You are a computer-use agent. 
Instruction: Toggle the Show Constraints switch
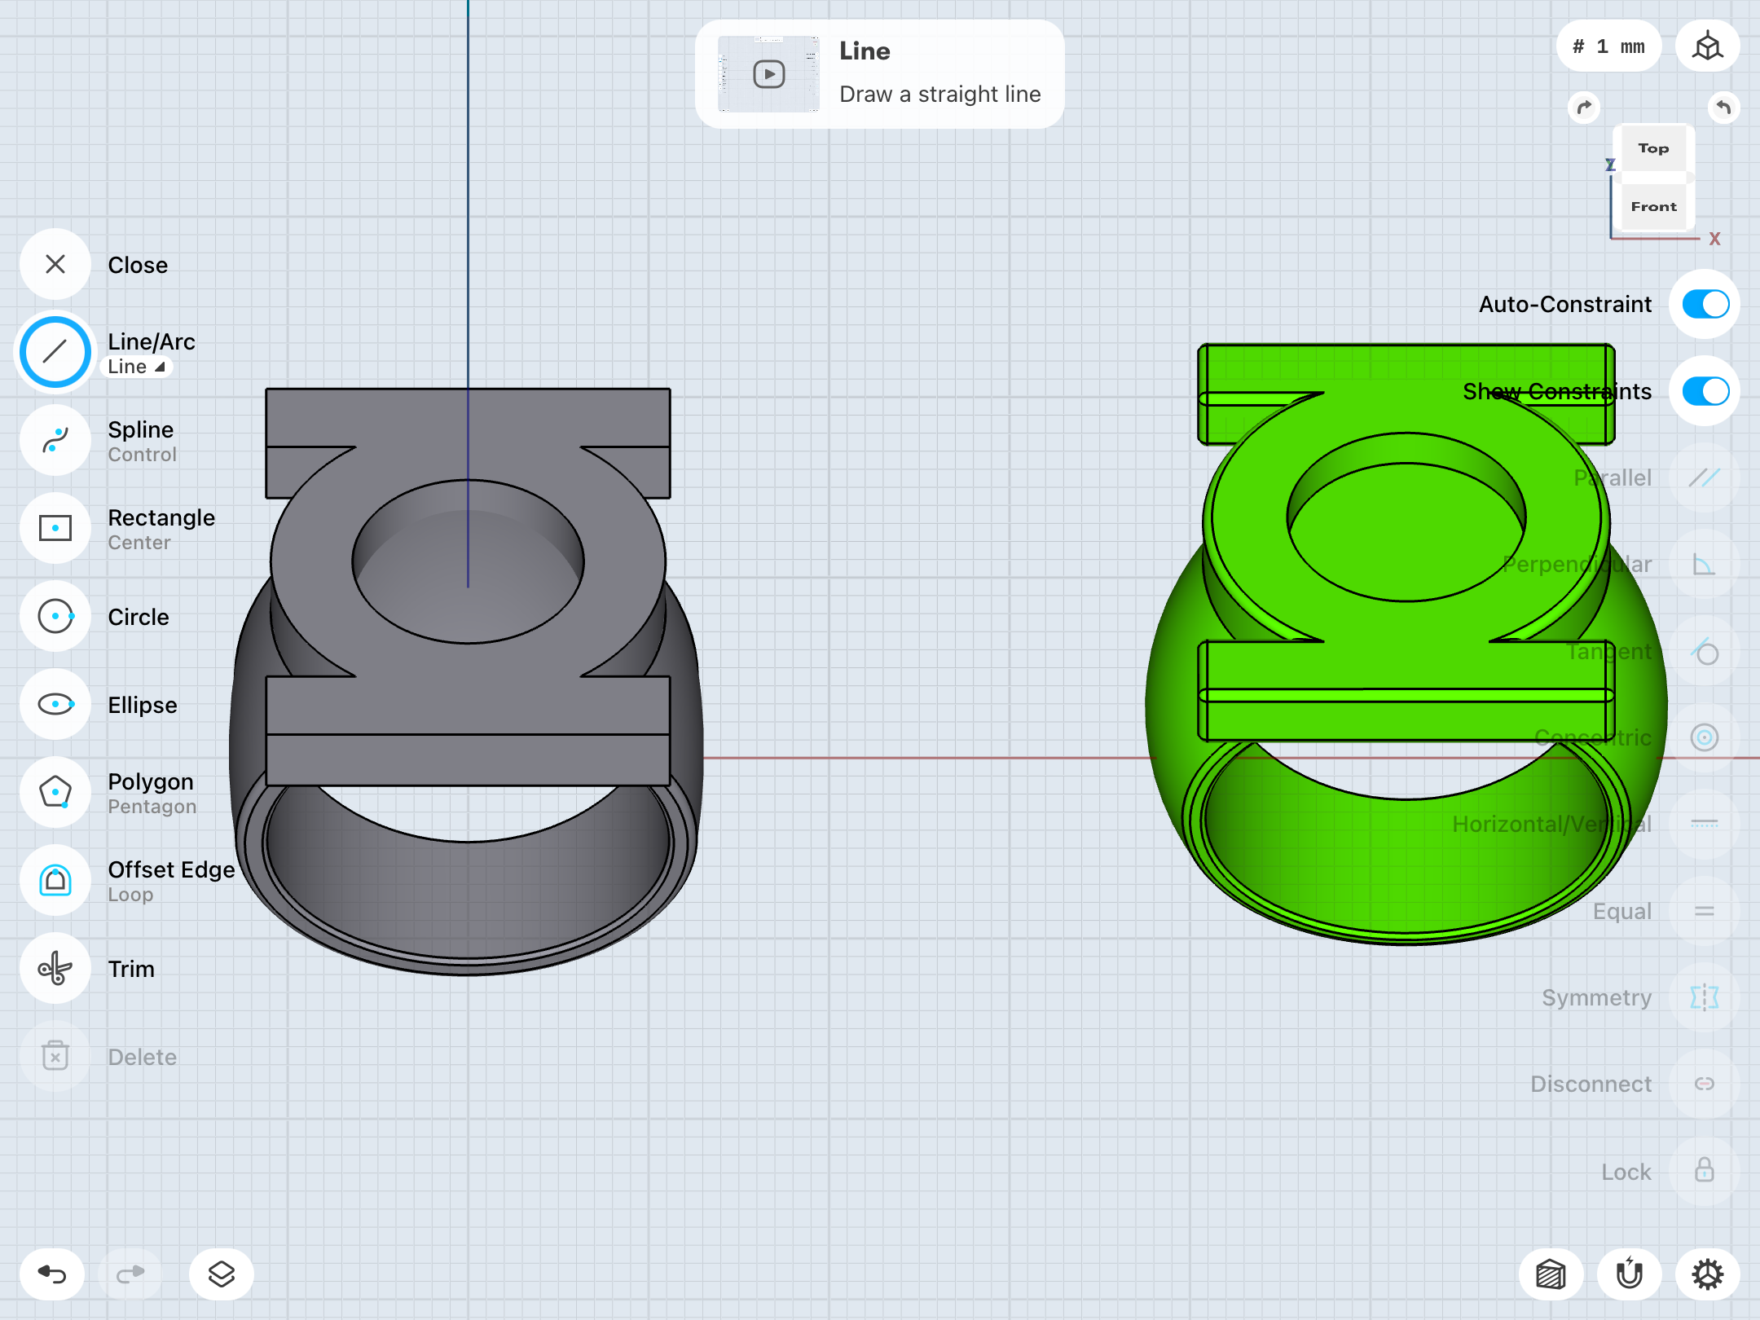1705,392
